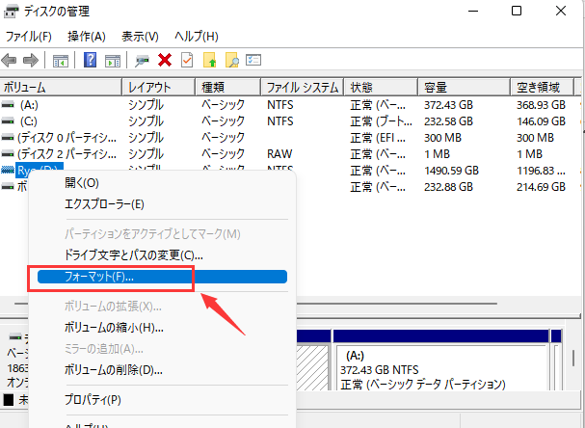Sort by the レイアウト column header
The width and height of the screenshot is (585, 428).
coord(159,88)
